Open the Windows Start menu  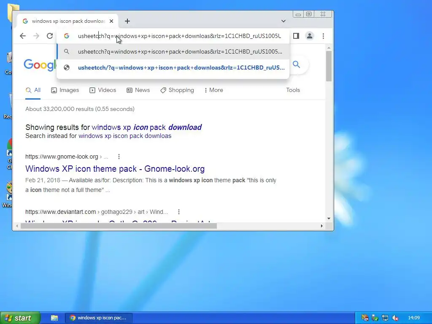pos(20,318)
